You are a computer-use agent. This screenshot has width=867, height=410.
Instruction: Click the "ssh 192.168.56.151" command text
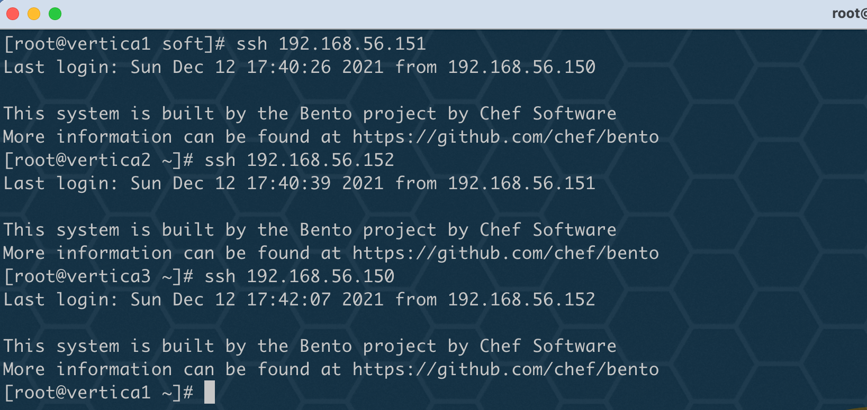click(x=331, y=44)
